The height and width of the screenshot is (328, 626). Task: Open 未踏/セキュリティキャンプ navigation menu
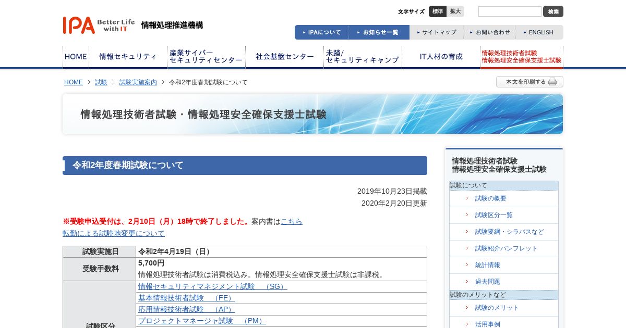pos(363,57)
